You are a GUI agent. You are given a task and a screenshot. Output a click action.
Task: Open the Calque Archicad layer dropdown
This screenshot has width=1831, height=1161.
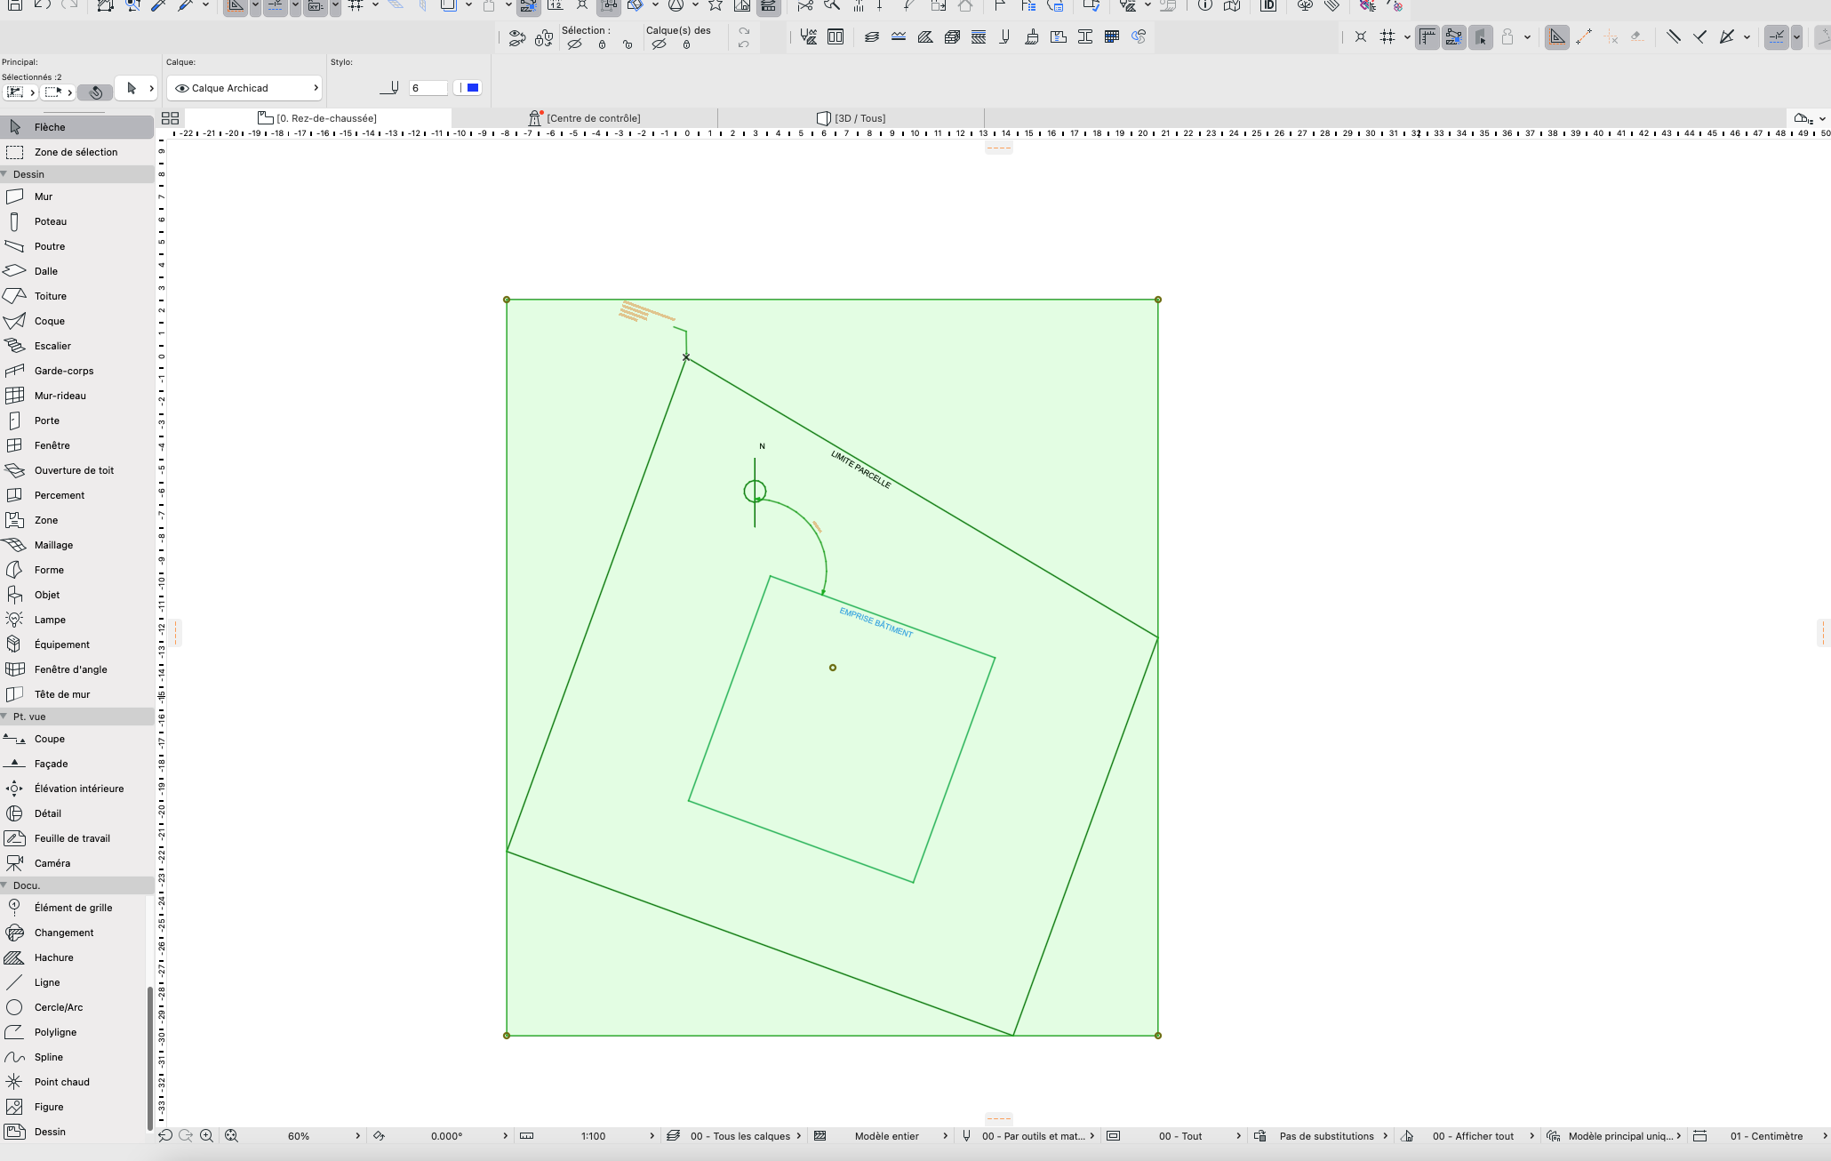pyautogui.click(x=245, y=88)
